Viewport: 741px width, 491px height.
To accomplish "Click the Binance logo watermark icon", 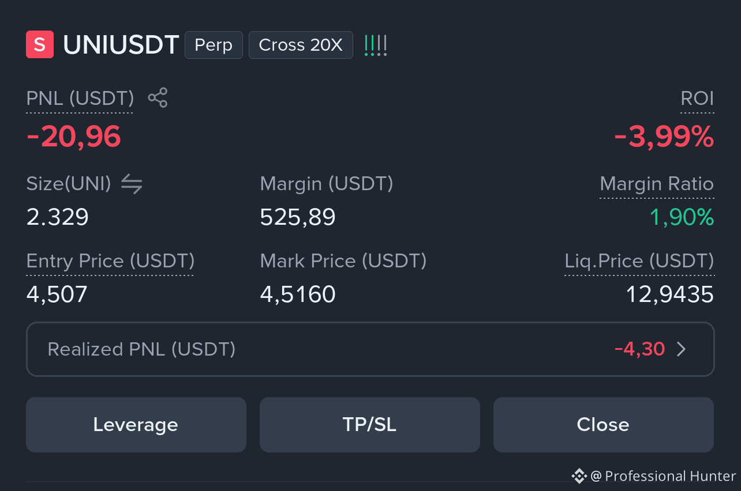I will point(579,476).
